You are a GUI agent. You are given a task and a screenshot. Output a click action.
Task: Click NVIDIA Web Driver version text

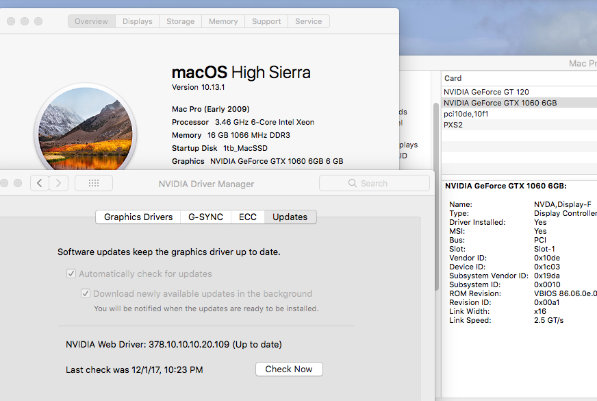pos(174,345)
